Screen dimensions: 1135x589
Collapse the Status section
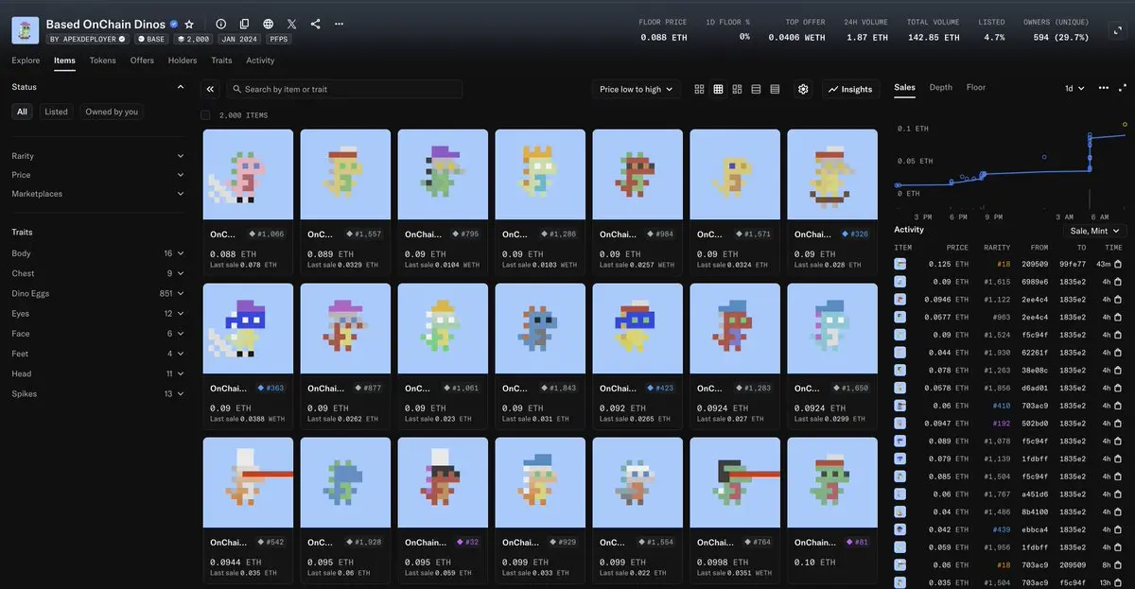(181, 87)
